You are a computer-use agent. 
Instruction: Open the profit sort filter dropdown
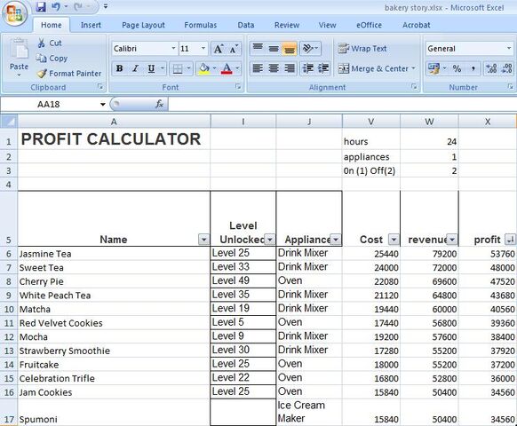click(x=511, y=240)
